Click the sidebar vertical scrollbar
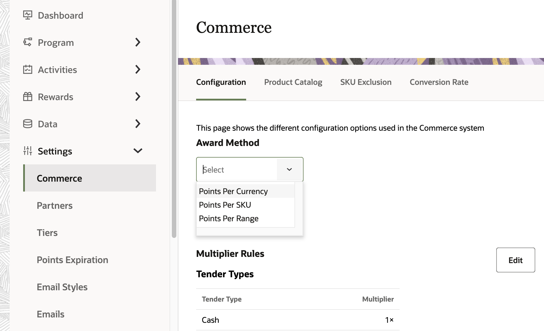 pos(174,119)
